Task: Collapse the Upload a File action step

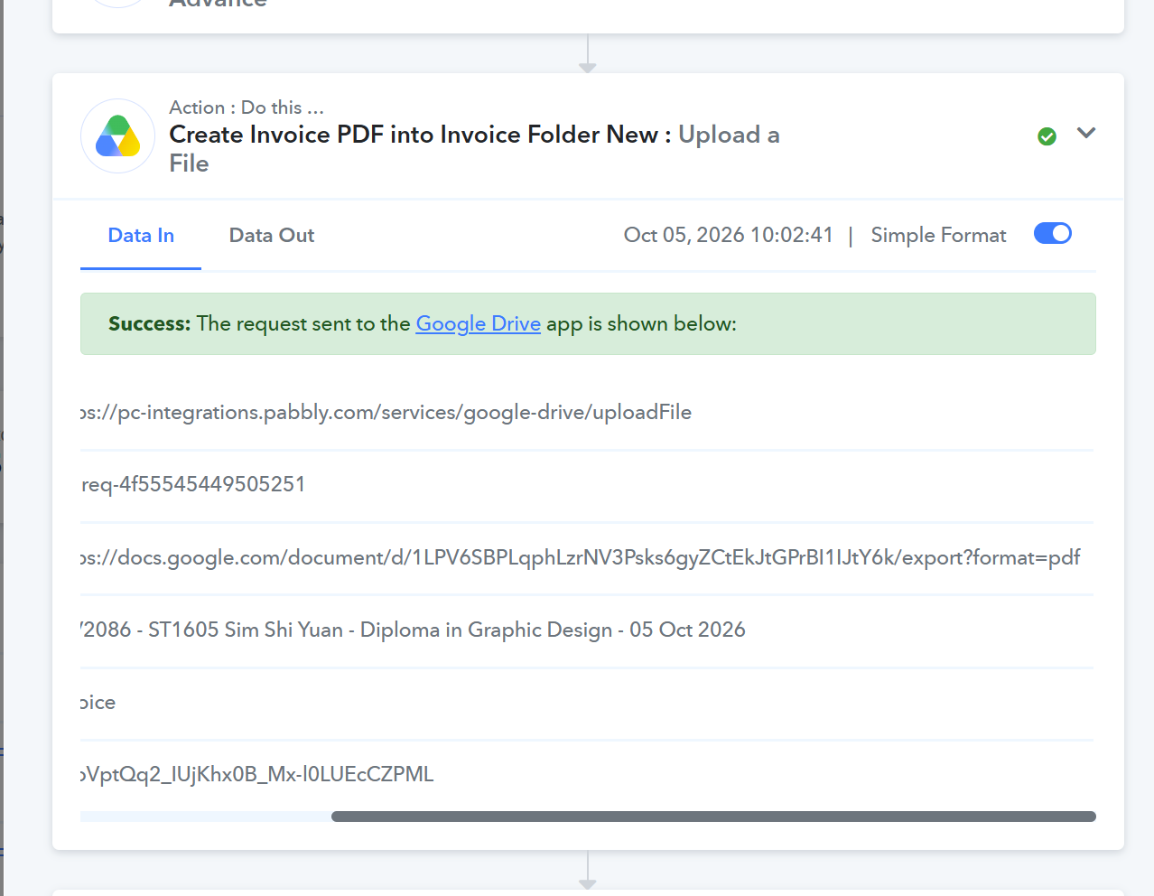Action: click(x=1086, y=134)
